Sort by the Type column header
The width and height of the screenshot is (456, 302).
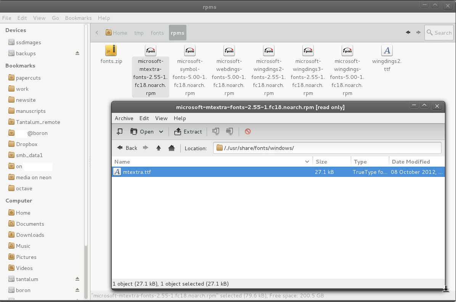pyautogui.click(x=370, y=161)
